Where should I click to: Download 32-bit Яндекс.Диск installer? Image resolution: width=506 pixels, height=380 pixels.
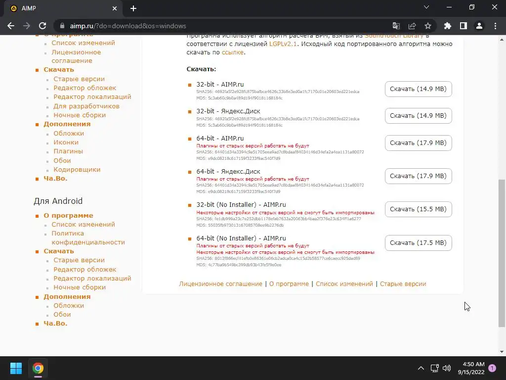click(418, 116)
